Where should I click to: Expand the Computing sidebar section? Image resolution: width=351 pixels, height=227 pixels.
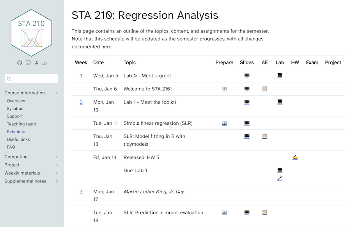(57, 157)
